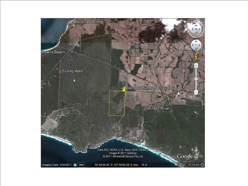The width and height of the screenshot is (248, 186).
Task: Click the Baudin Beach place marker dot
Action: click(73, 22)
